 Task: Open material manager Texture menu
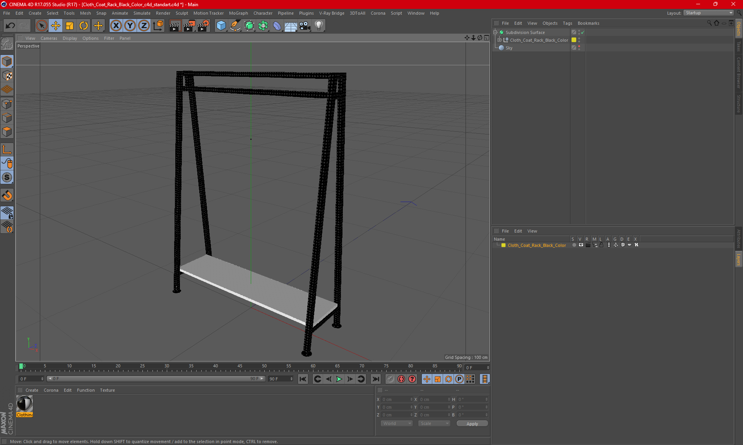pyautogui.click(x=107, y=390)
